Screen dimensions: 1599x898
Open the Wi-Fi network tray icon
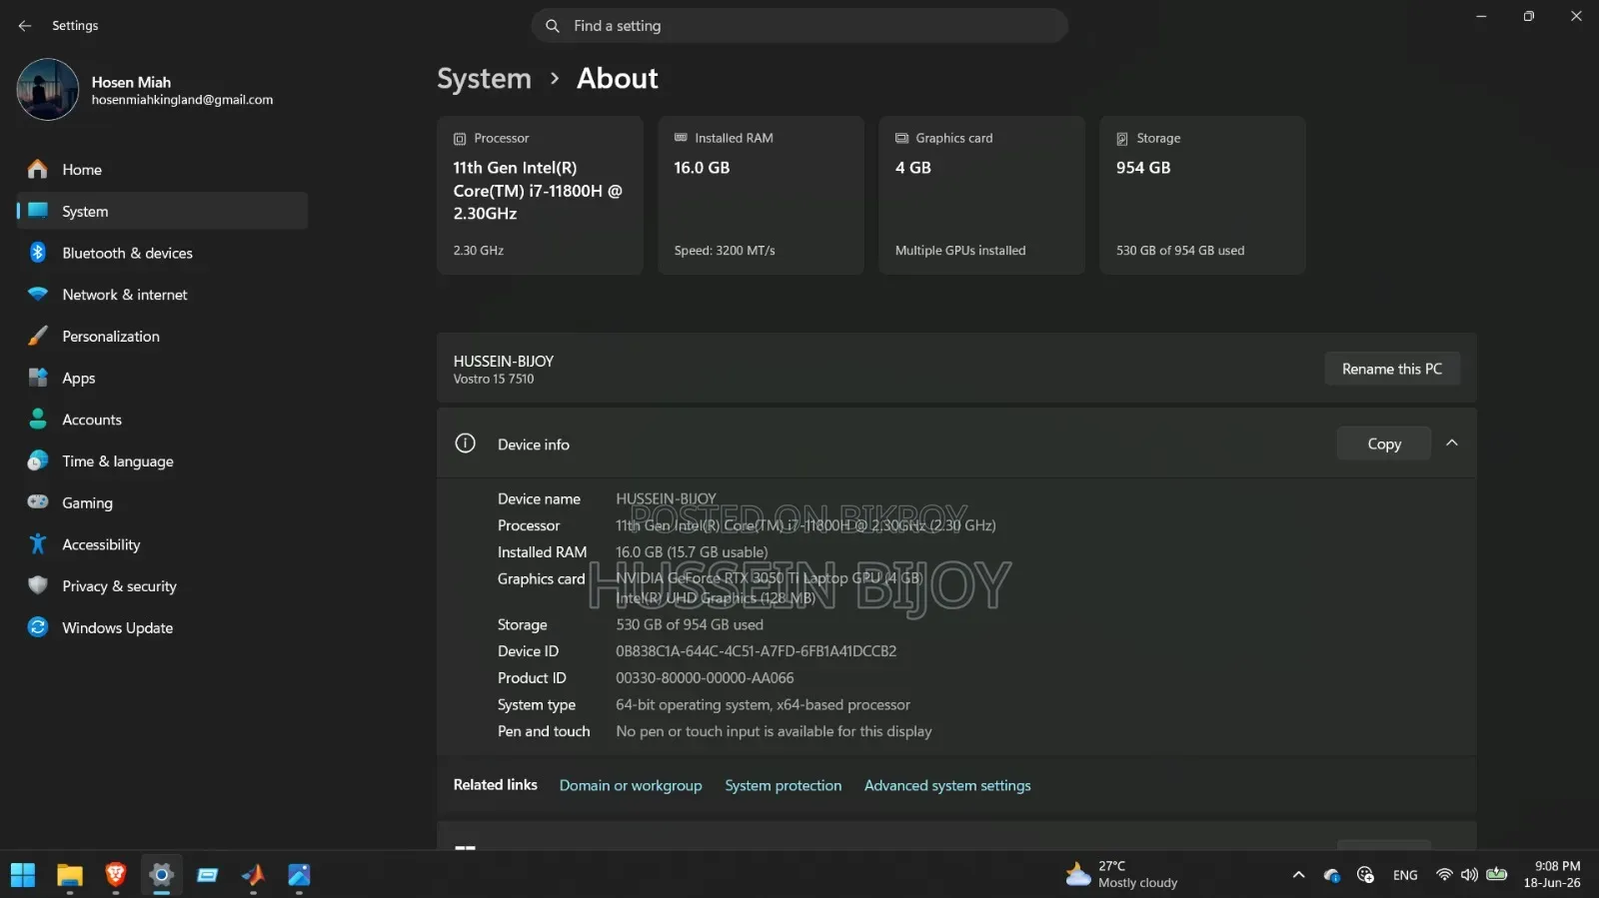pyautogui.click(x=1444, y=875)
